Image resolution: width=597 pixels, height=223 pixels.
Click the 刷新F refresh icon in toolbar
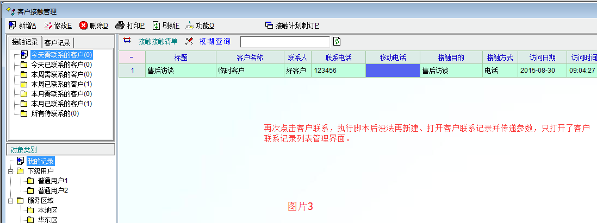[x=156, y=26]
